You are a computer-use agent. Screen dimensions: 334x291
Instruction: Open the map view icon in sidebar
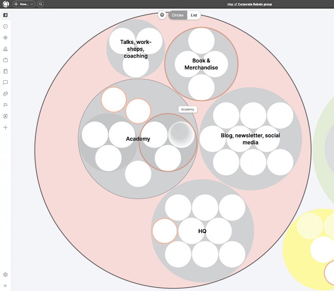coord(5,15)
